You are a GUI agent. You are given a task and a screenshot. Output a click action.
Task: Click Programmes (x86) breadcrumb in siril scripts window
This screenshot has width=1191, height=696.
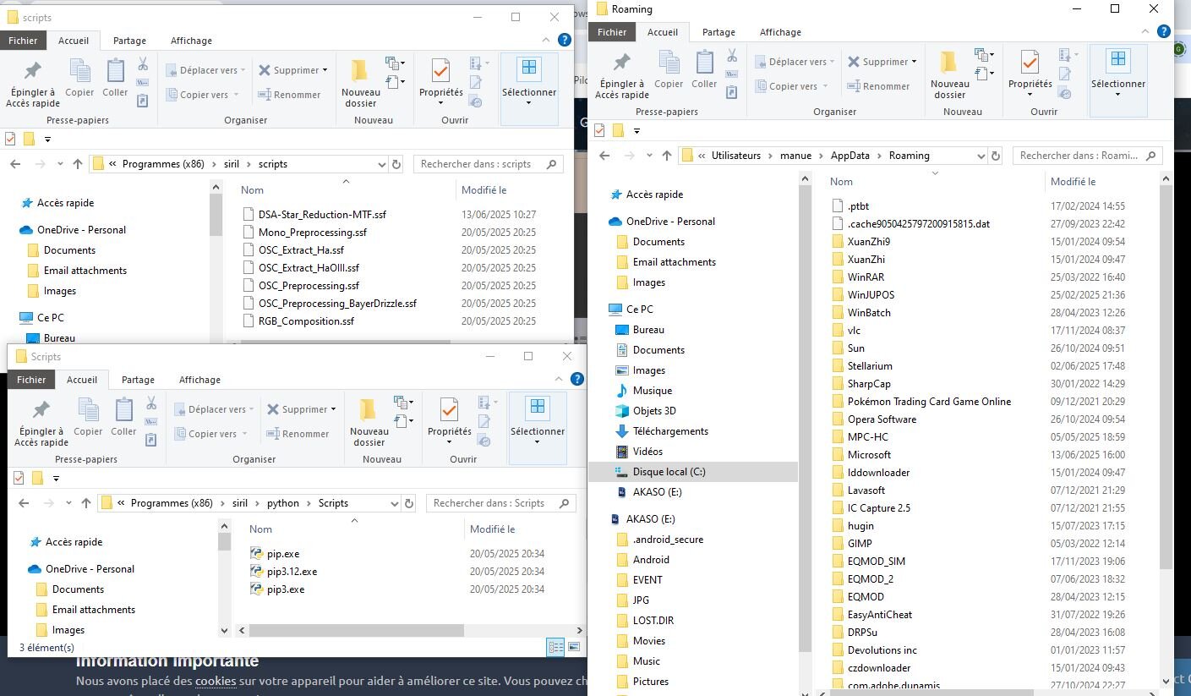point(163,164)
